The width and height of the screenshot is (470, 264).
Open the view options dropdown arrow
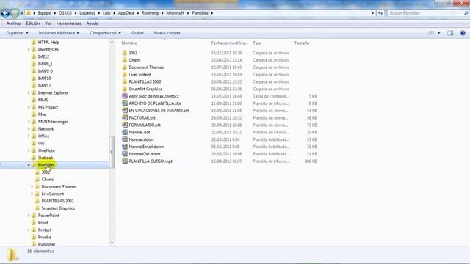coord(439,33)
